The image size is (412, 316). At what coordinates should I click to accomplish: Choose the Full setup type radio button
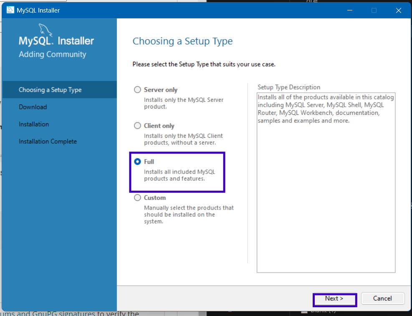(x=137, y=162)
